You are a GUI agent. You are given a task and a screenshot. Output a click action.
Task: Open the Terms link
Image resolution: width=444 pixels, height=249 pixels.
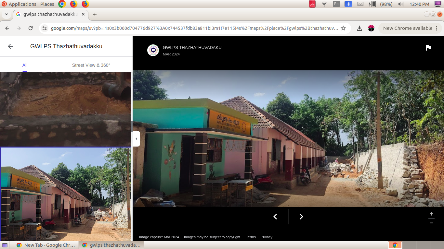251,237
